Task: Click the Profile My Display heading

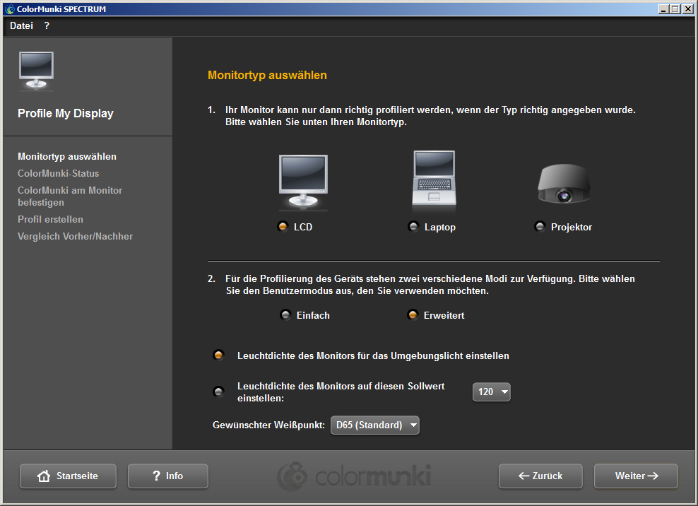Action: coord(66,113)
